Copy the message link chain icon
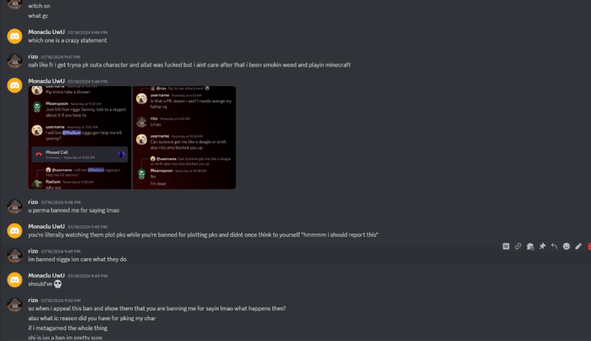591x341 pixels. point(518,246)
